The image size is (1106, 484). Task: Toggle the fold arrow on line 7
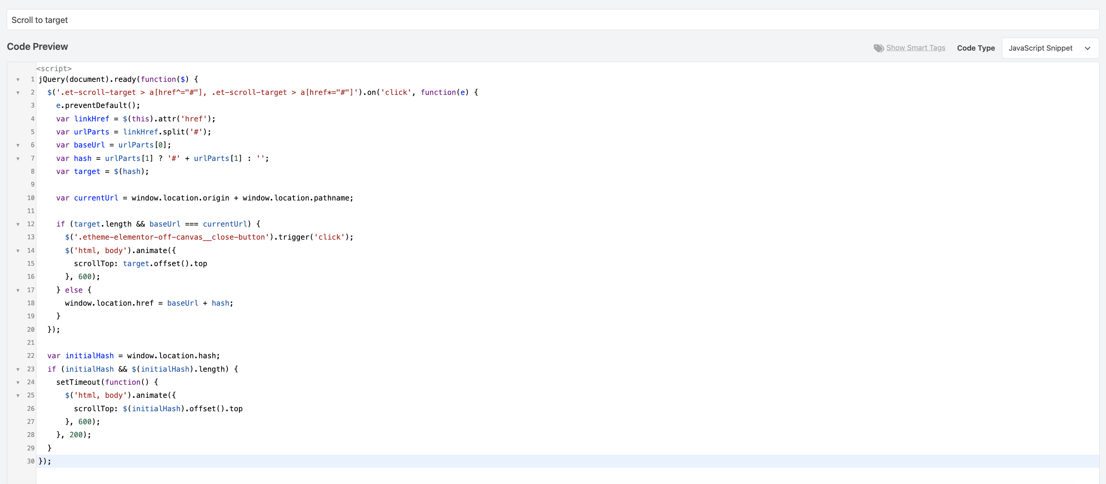point(18,158)
